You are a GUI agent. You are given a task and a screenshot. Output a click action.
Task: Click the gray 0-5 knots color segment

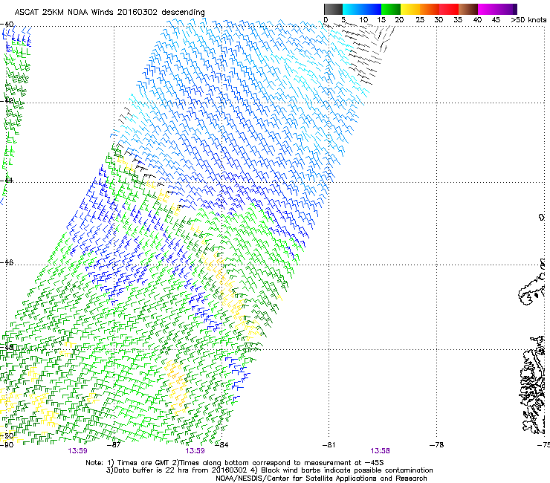[333, 9]
